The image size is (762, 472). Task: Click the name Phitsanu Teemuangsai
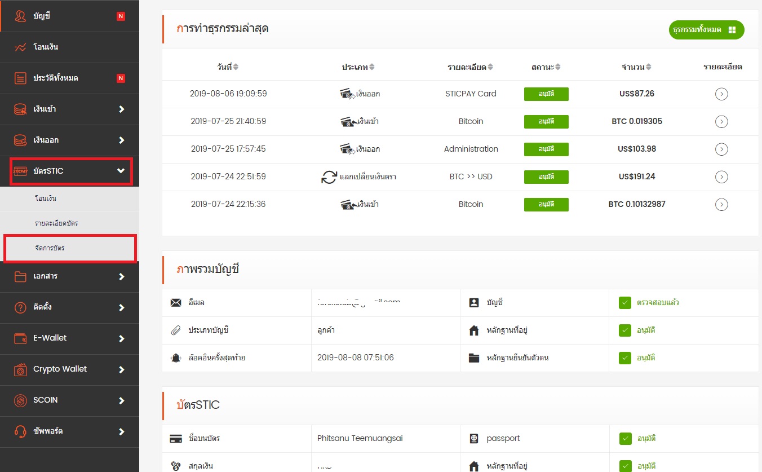coord(360,438)
